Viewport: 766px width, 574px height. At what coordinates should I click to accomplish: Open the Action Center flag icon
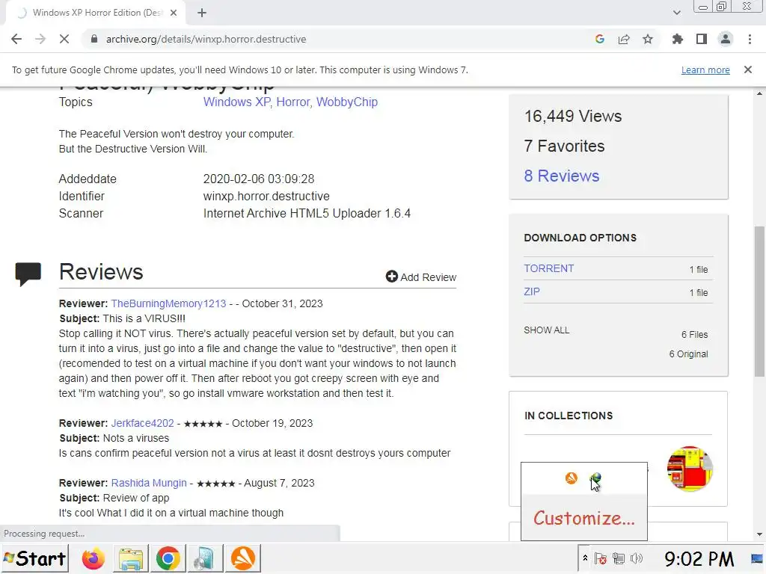click(601, 558)
